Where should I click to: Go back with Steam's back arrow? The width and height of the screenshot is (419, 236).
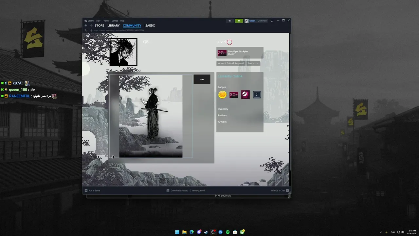pos(86,26)
